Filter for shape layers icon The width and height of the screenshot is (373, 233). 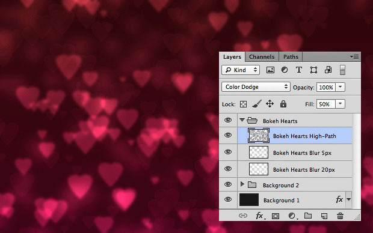tap(313, 70)
